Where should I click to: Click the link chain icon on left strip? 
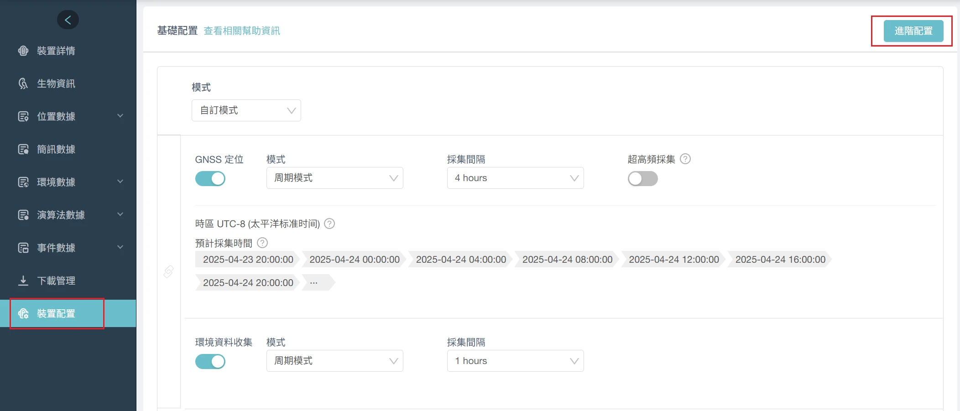pyautogui.click(x=169, y=271)
